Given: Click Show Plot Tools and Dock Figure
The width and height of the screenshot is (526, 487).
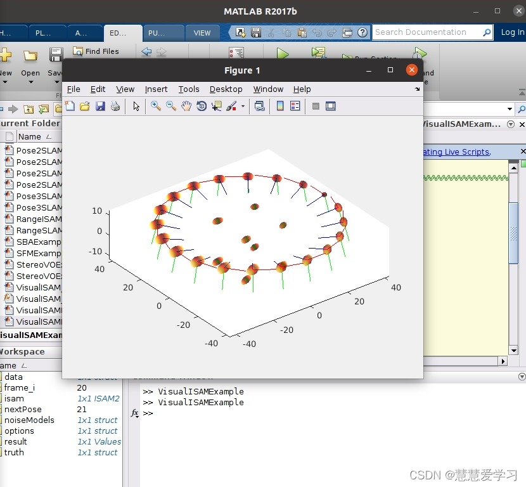Looking at the screenshot, I should click(330, 106).
